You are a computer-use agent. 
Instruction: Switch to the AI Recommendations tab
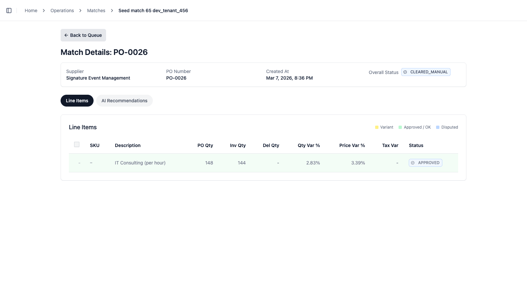124,101
